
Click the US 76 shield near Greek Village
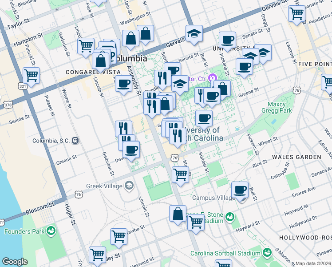point(79,194)
